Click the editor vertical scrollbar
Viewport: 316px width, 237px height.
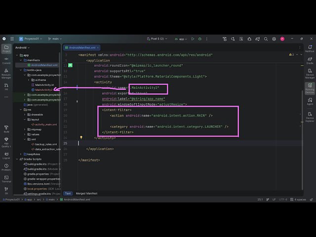click(x=302, y=140)
